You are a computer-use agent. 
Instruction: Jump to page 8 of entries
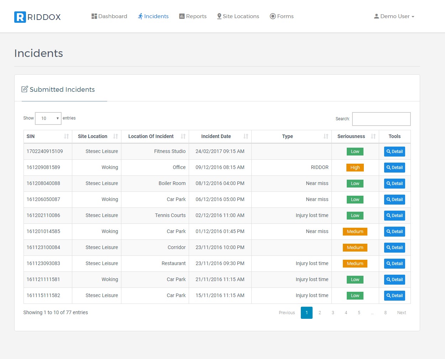pyautogui.click(x=385, y=313)
